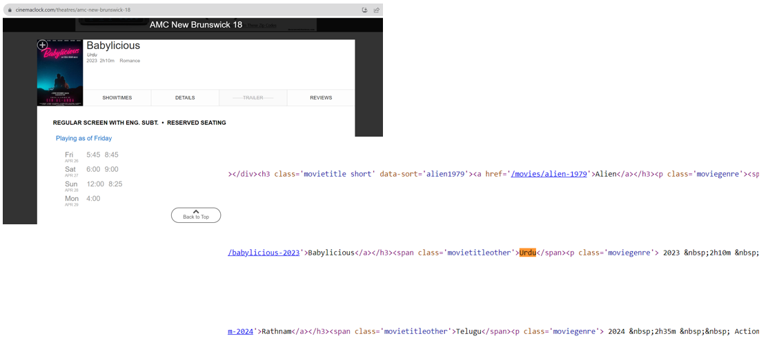The height and width of the screenshot is (363, 768).
Task: Choose the Saturday 9:00 showtime
Action: click(112, 169)
